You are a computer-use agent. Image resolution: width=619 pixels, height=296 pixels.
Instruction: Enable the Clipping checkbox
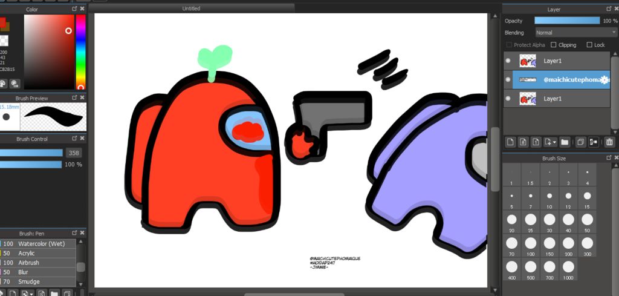pos(554,45)
